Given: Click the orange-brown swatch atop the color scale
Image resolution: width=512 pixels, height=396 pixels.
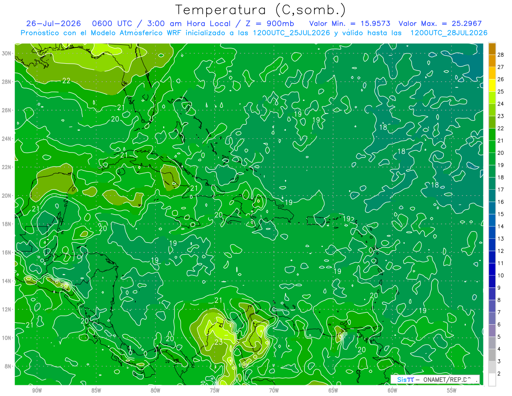Looking at the screenshot, I should (492, 48).
